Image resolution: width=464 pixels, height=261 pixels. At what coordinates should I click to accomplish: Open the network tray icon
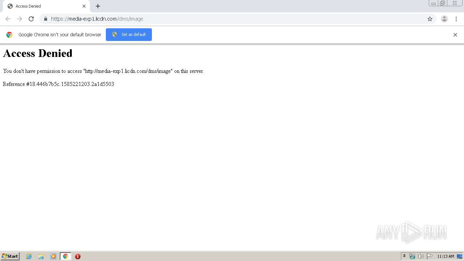(412, 256)
